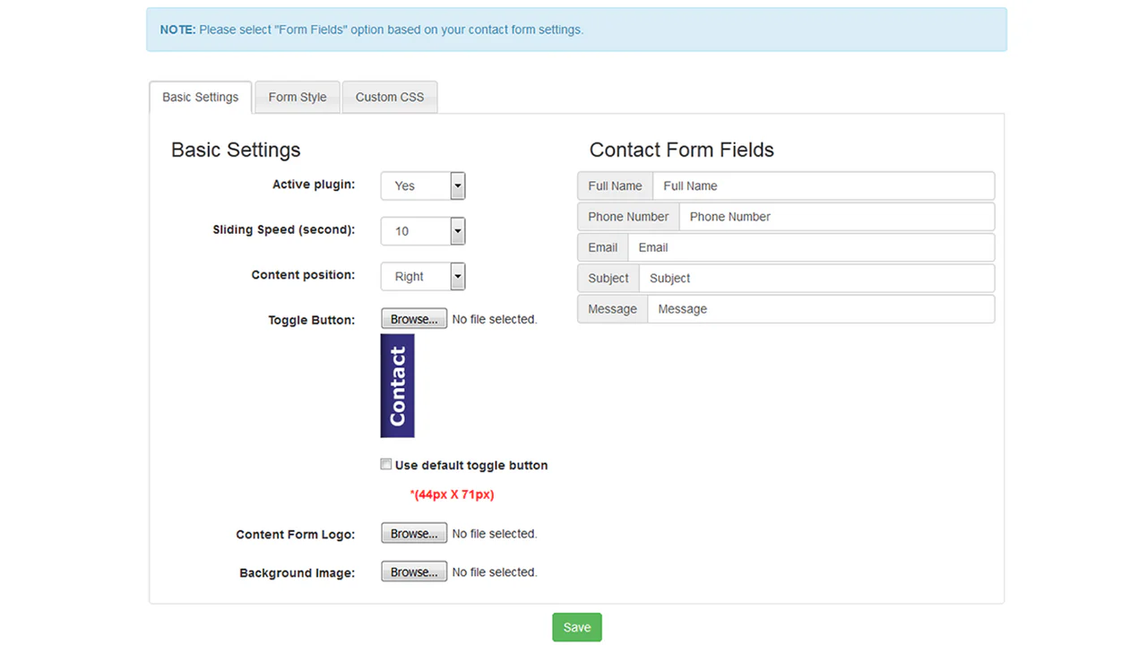Select the Subject input field
Image resolution: width=1147 pixels, height=645 pixels.
[x=815, y=278]
